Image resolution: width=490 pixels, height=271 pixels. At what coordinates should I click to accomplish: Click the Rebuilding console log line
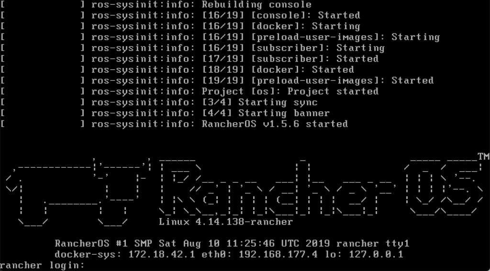(156, 4)
